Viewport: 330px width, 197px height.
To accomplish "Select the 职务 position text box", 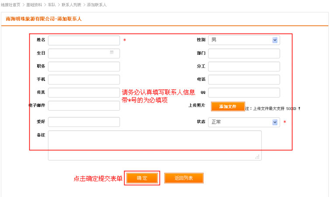I will coord(84,67).
